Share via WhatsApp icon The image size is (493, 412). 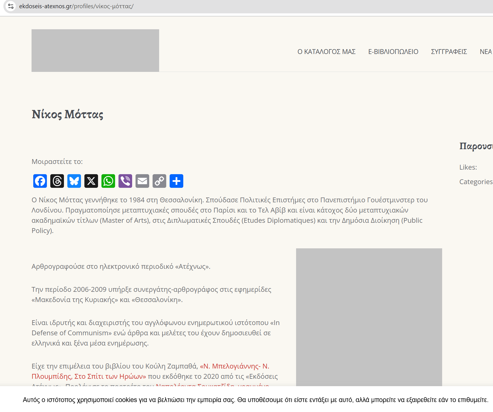(108, 181)
